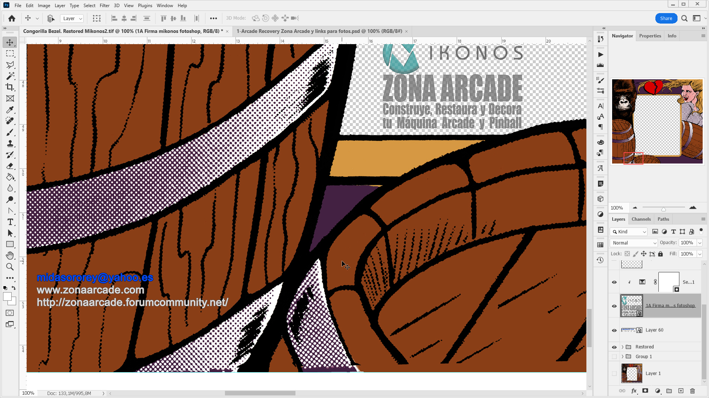Select the Crop tool
The width and height of the screenshot is (709, 398).
click(10, 87)
